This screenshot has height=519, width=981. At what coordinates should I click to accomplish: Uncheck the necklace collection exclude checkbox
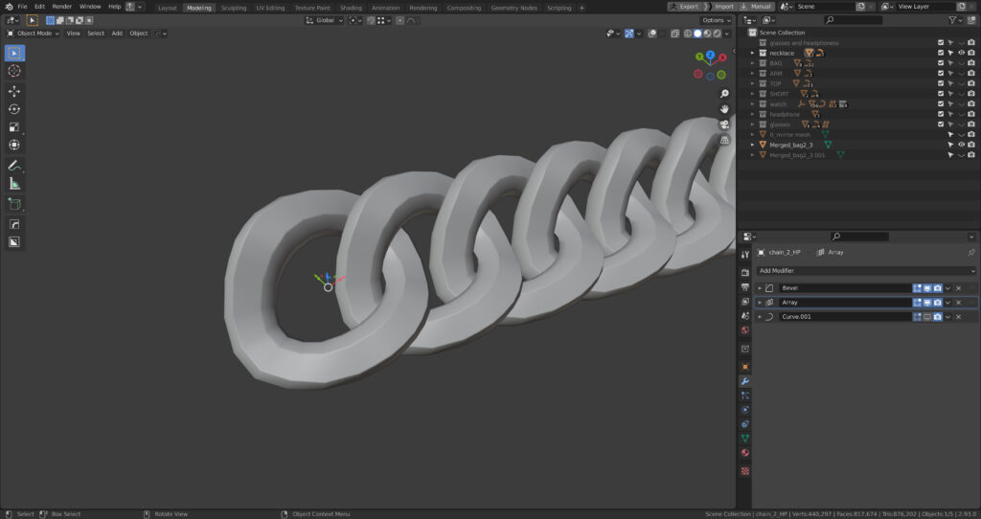pos(941,53)
